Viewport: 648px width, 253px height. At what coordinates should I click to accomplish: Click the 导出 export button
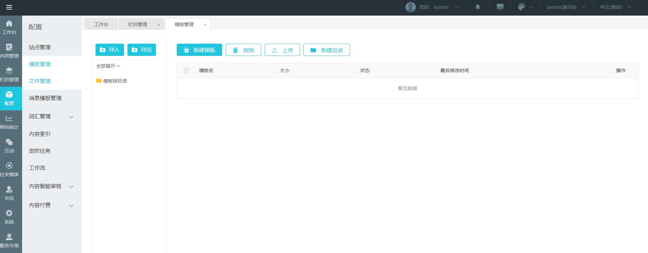point(142,50)
